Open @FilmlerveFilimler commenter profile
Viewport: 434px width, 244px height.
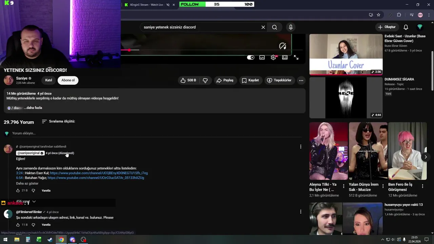click(x=29, y=212)
